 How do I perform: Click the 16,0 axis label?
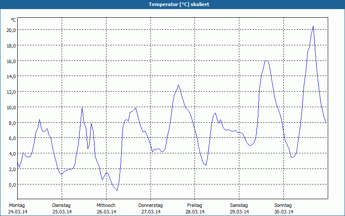[11, 61]
